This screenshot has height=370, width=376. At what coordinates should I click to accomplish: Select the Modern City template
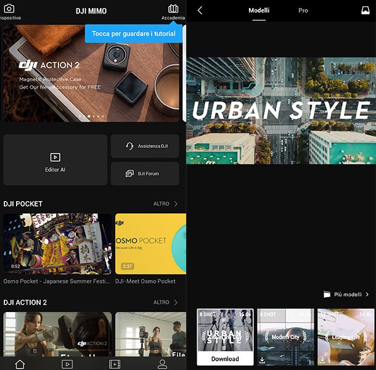285,337
